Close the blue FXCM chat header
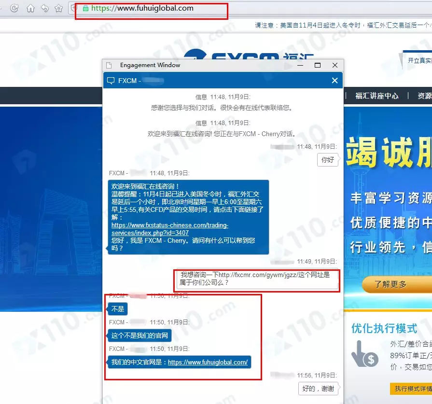This screenshot has height=404, width=432. [334, 81]
